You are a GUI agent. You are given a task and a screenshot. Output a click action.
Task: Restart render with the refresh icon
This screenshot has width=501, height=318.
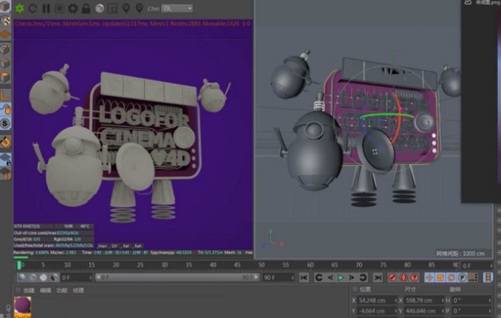coord(33,9)
